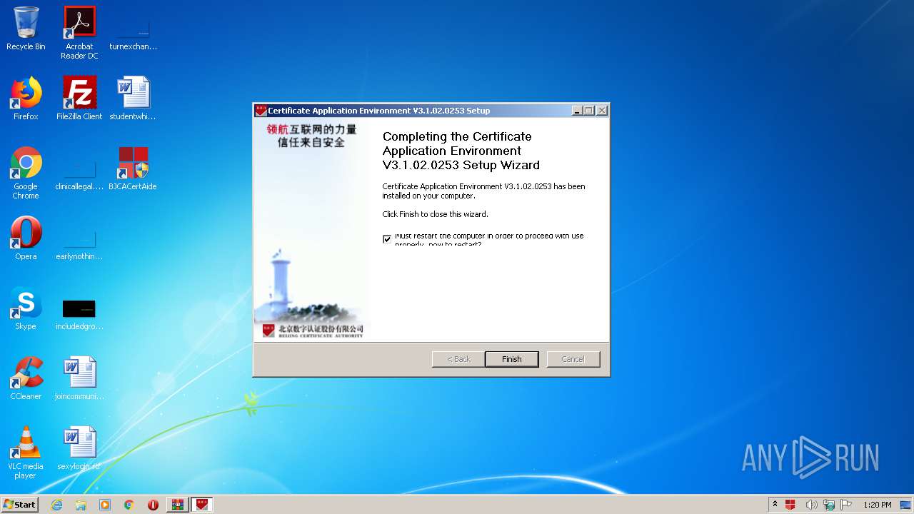Launch Firefox from the desktop
Screen dimensions: 914x514
click(x=26, y=99)
